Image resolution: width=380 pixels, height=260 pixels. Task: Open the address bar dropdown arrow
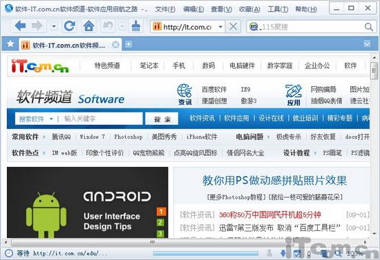click(x=220, y=27)
